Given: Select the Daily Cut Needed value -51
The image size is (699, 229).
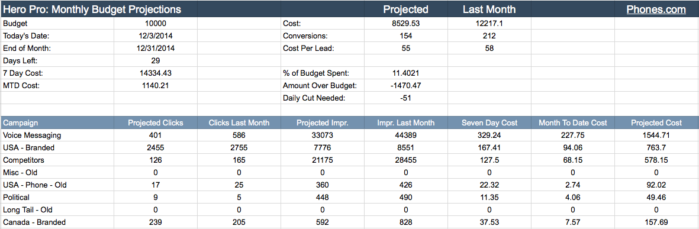Looking at the screenshot, I should click(x=405, y=98).
